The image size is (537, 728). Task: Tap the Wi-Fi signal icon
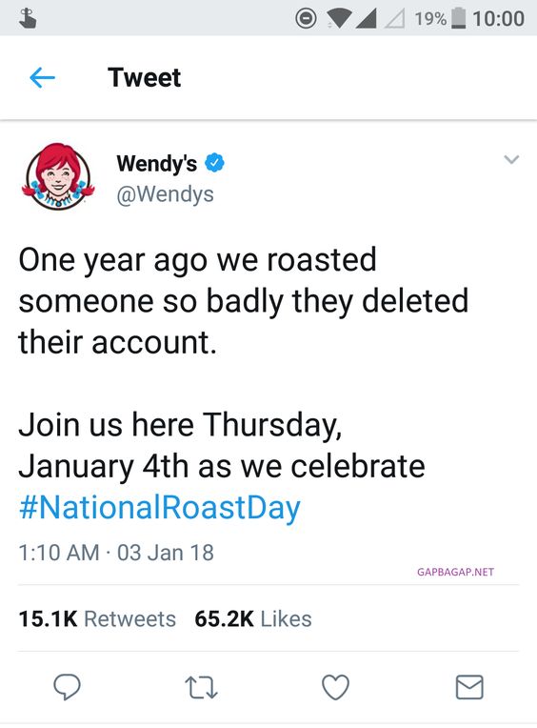[339, 18]
